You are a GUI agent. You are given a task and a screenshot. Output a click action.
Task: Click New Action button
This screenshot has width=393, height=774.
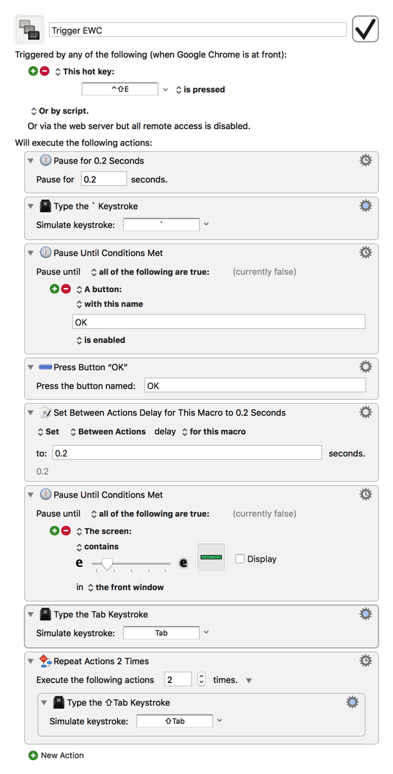pos(56,755)
